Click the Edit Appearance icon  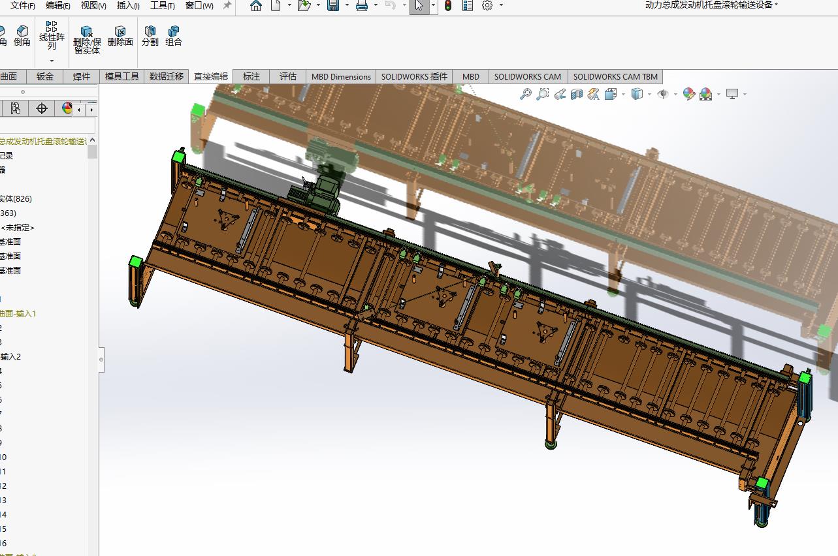click(x=688, y=94)
